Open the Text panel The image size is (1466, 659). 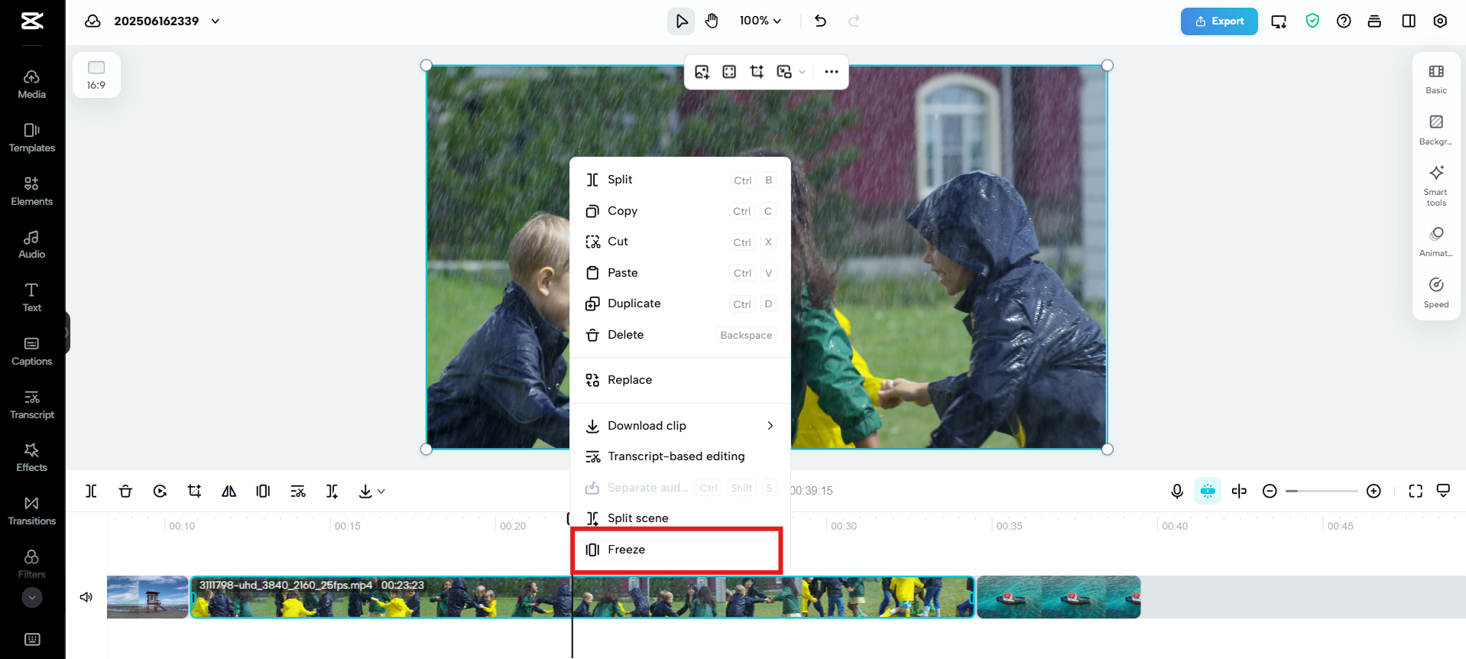click(31, 297)
